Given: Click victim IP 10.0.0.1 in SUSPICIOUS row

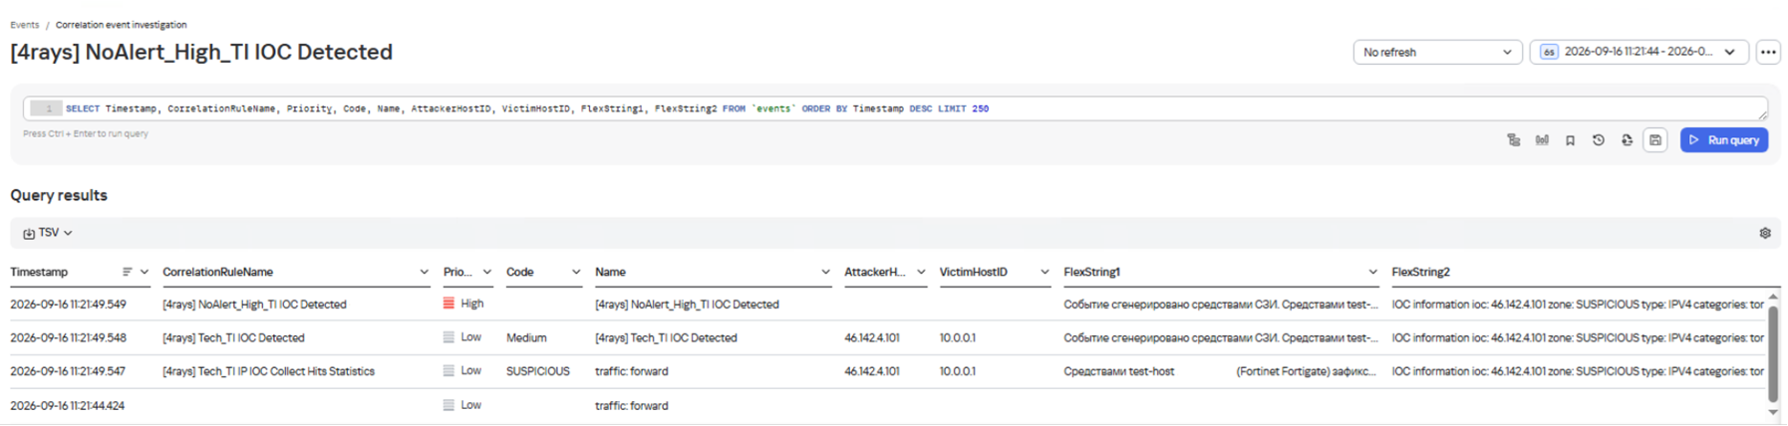Looking at the screenshot, I should point(958,371).
